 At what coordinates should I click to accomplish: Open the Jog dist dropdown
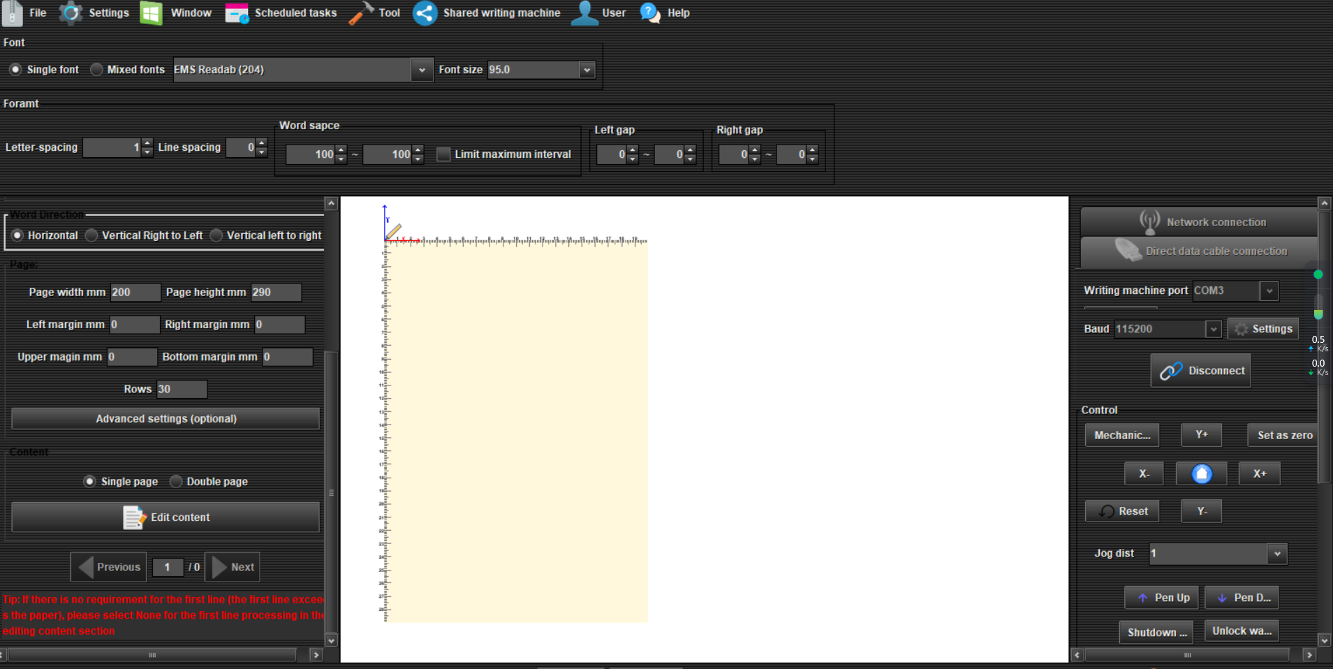point(1276,554)
